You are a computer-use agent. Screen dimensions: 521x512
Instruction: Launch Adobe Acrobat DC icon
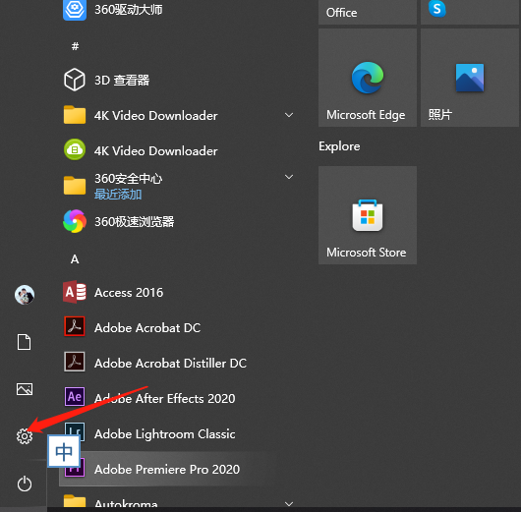pos(75,326)
